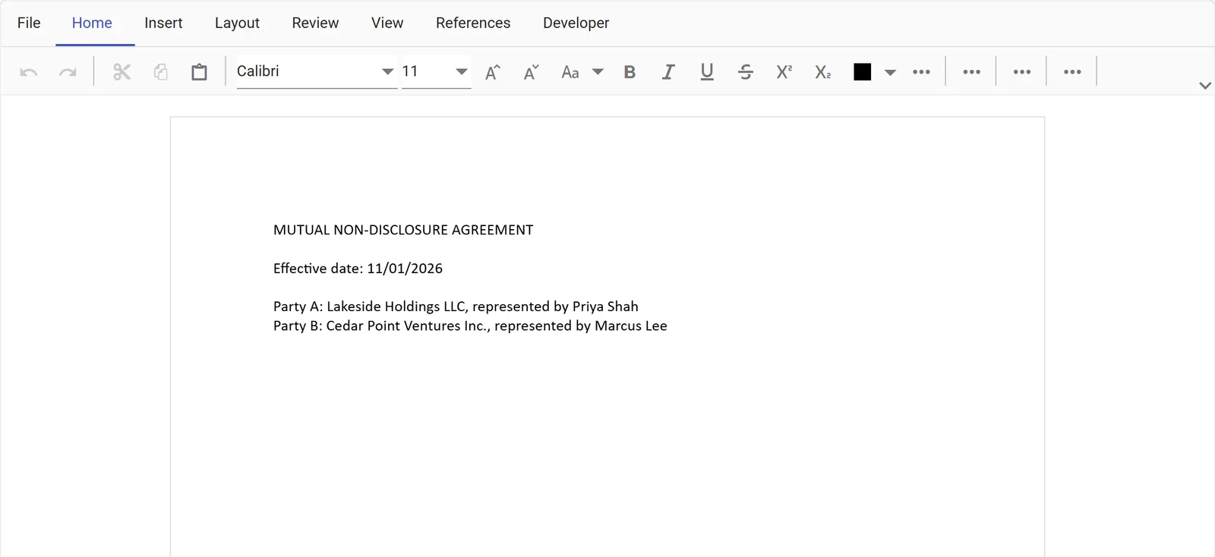Screen dimensions: 1215x557
Task: Toggle bold formatting
Action: tap(630, 72)
